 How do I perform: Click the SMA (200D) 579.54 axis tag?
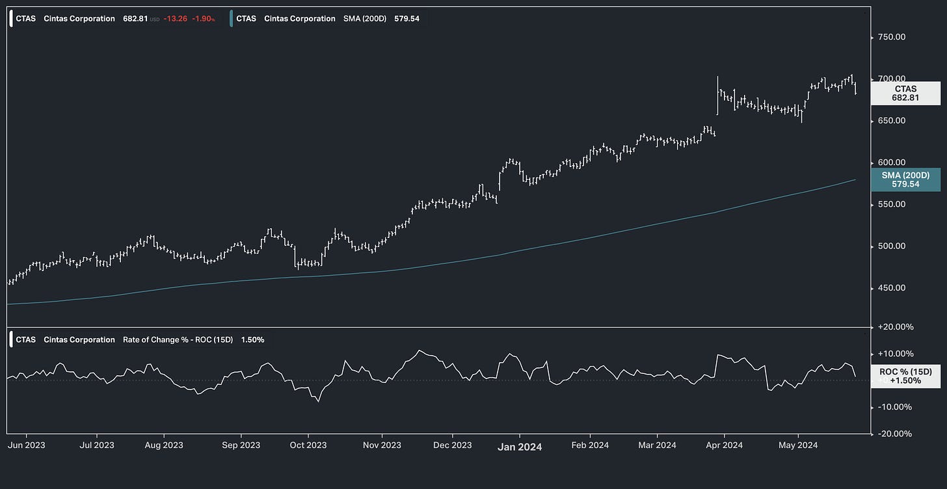click(x=905, y=180)
